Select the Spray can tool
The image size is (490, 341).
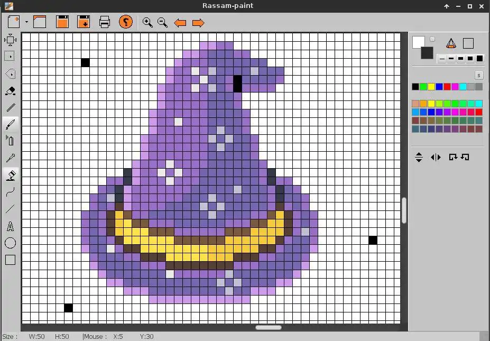(x=11, y=140)
